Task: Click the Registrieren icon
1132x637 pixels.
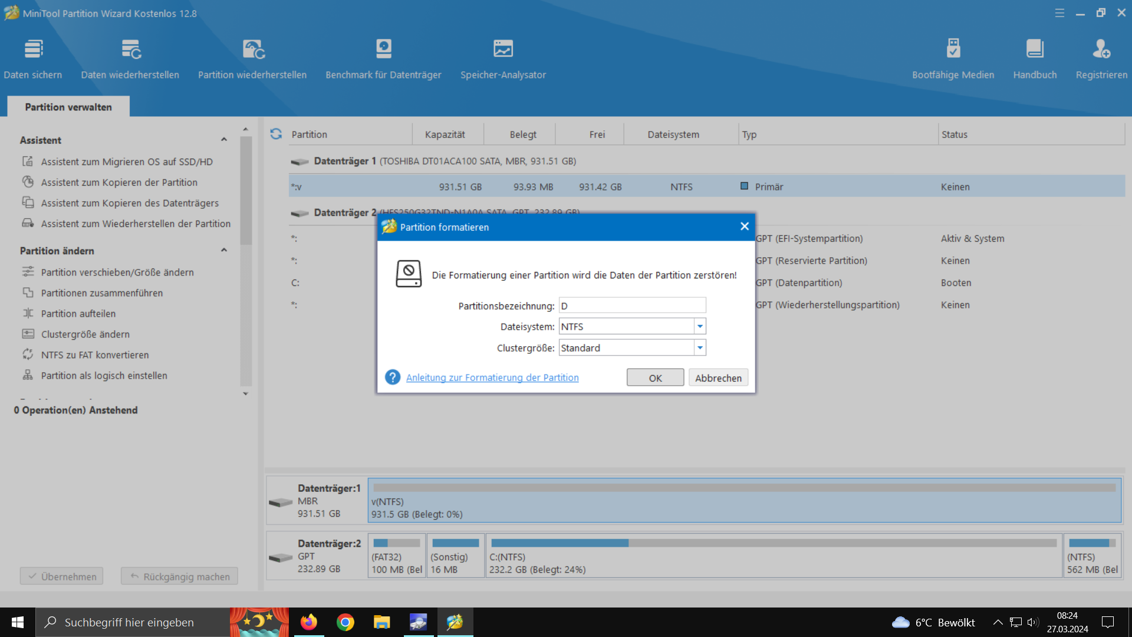Action: point(1101,50)
